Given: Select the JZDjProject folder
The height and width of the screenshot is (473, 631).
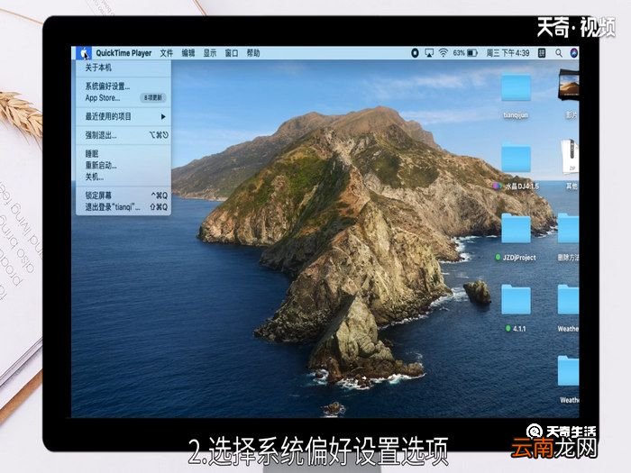Looking at the screenshot, I should (516, 229).
